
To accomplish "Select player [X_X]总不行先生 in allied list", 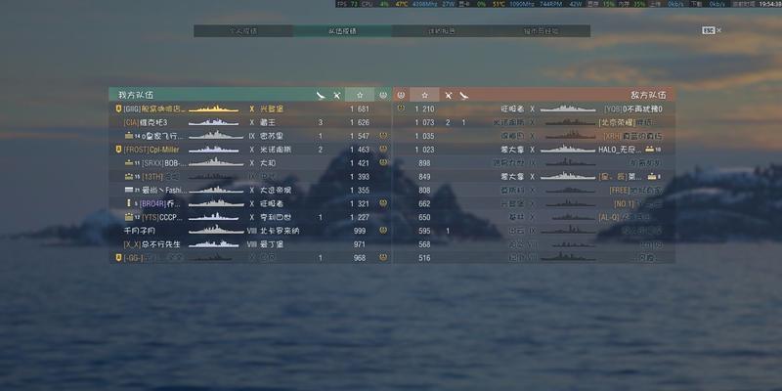I will coord(250,244).
